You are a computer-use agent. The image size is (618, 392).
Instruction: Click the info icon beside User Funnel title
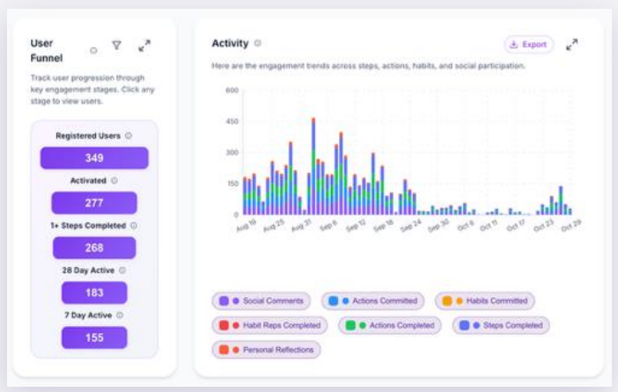coord(93,50)
